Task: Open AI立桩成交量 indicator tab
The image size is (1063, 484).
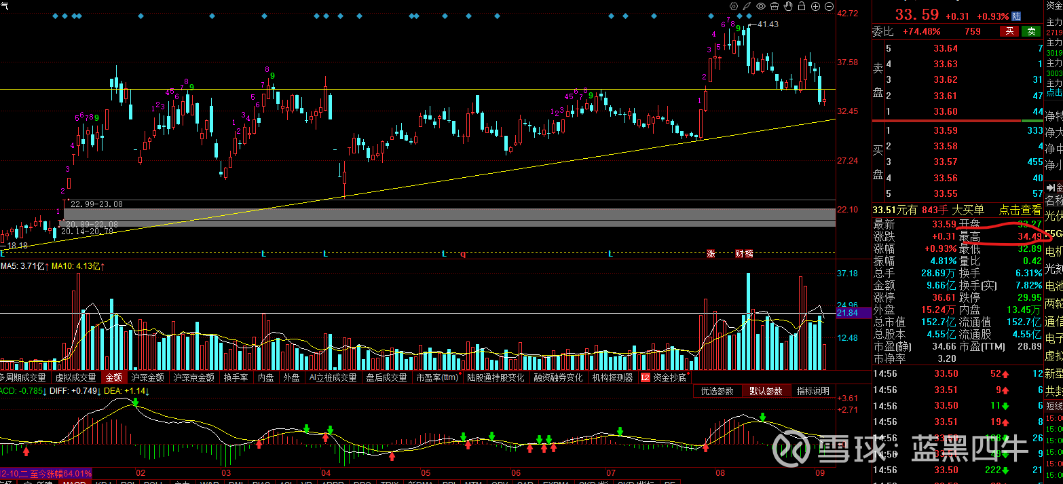Action: tap(332, 377)
